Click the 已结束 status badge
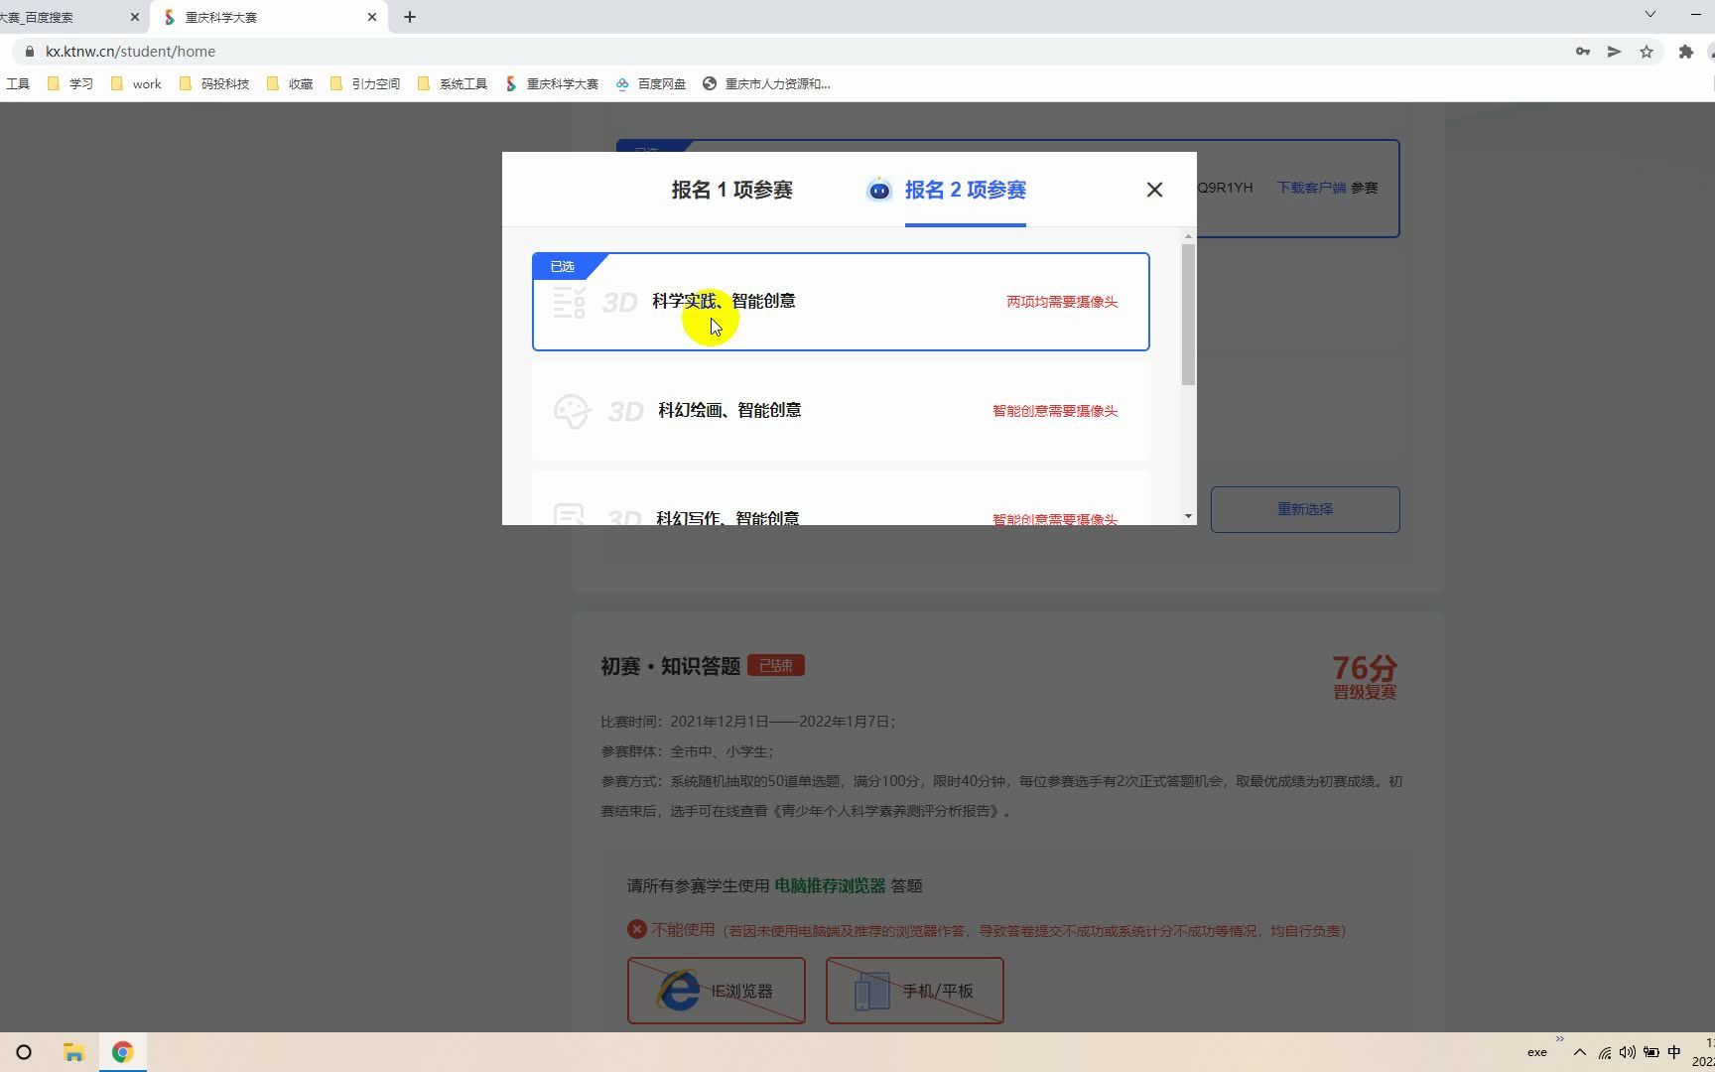This screenshot has width=1715, height=1072. click(776, 665)
